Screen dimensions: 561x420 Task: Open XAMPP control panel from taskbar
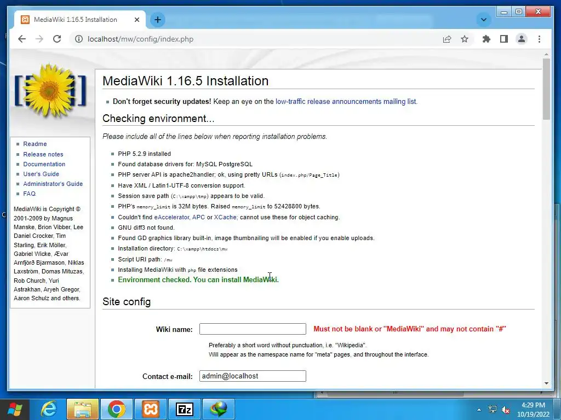[x=150, y=409]
